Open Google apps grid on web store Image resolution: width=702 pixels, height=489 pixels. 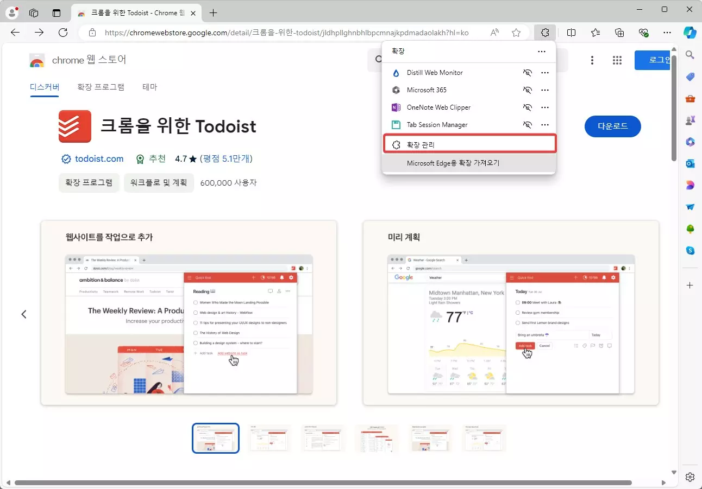(617, 60)
